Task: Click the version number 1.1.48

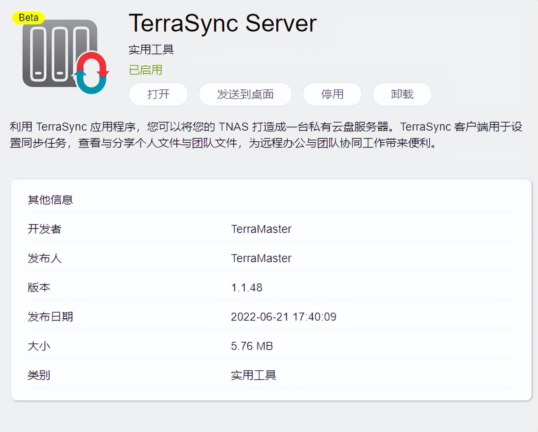Action: pos(246,287)
